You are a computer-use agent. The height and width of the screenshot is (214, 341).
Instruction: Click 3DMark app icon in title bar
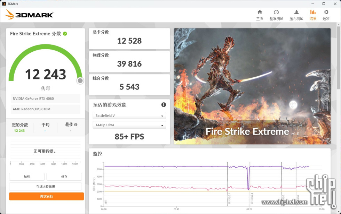4,4
